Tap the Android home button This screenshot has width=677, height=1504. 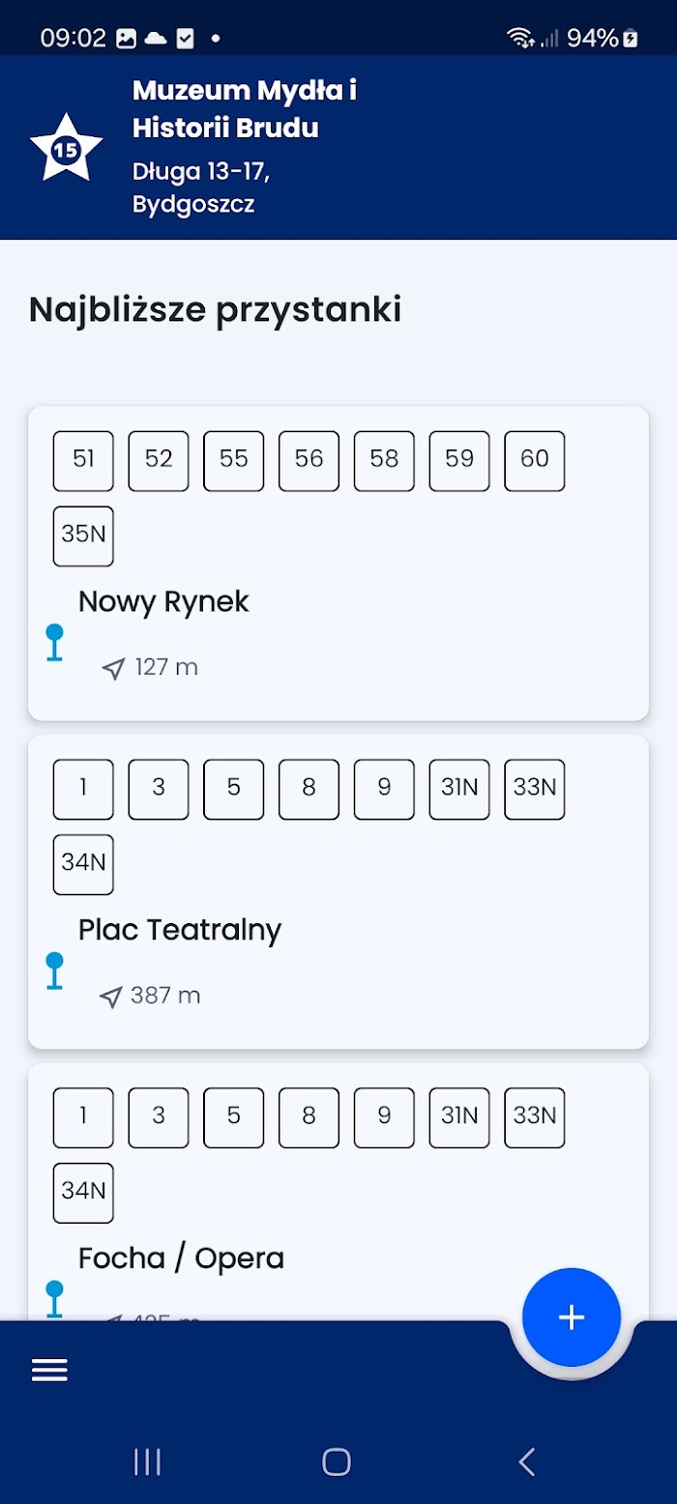pos(337,1461)
